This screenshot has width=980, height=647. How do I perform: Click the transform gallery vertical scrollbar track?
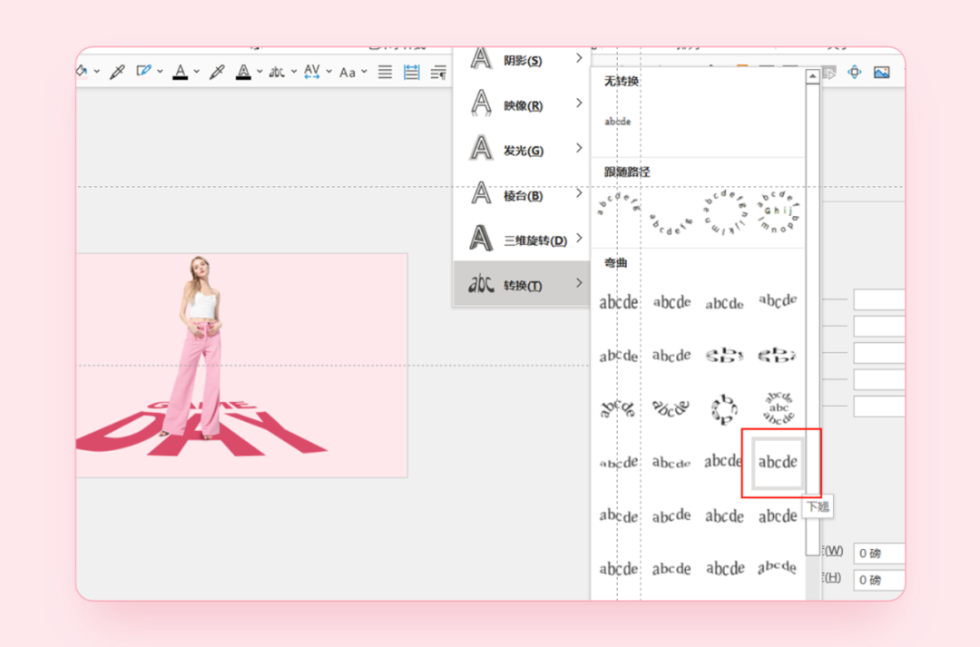point(812,578)
